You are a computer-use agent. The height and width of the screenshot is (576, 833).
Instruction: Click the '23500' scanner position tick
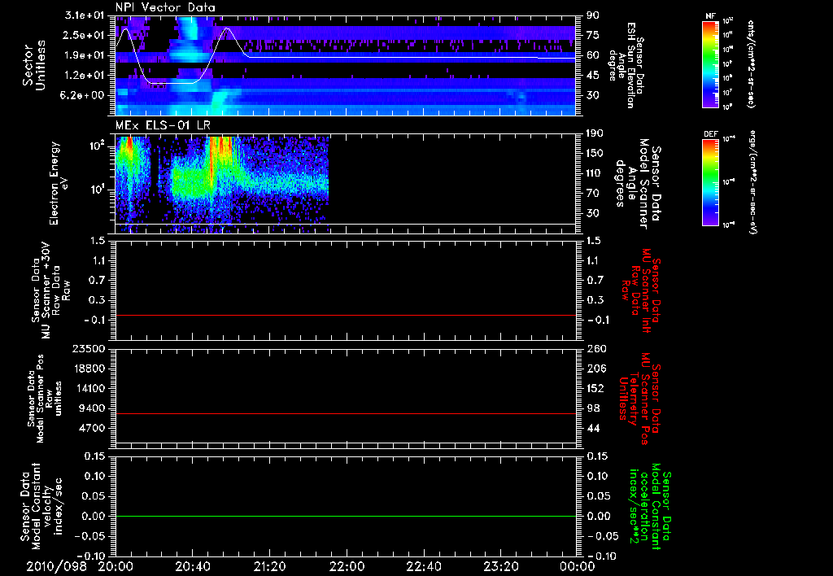(88, 349)
